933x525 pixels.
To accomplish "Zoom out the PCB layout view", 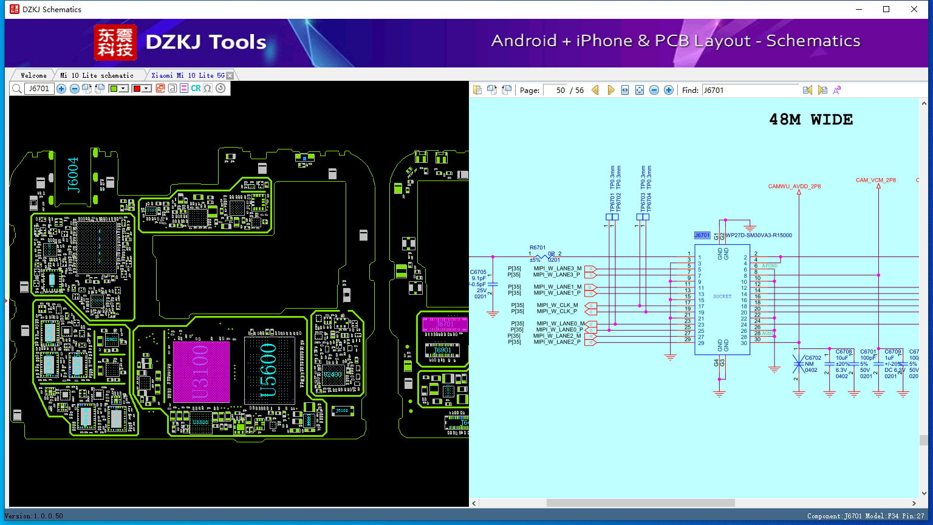I will click(74, 89).
